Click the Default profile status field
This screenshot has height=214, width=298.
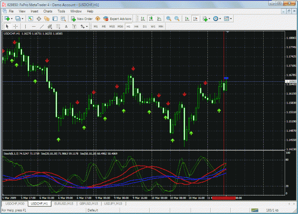(103, 210)
